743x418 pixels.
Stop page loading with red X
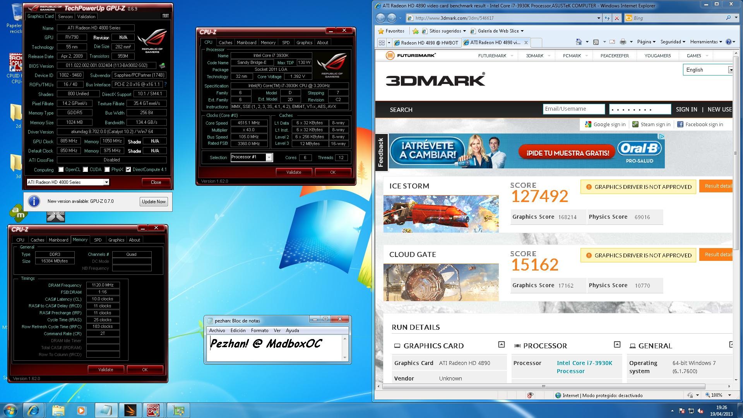617,18
